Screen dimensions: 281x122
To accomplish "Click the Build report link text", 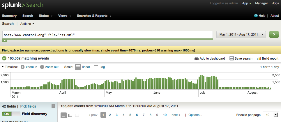I will pyautogui.click(x=270, y=58).
